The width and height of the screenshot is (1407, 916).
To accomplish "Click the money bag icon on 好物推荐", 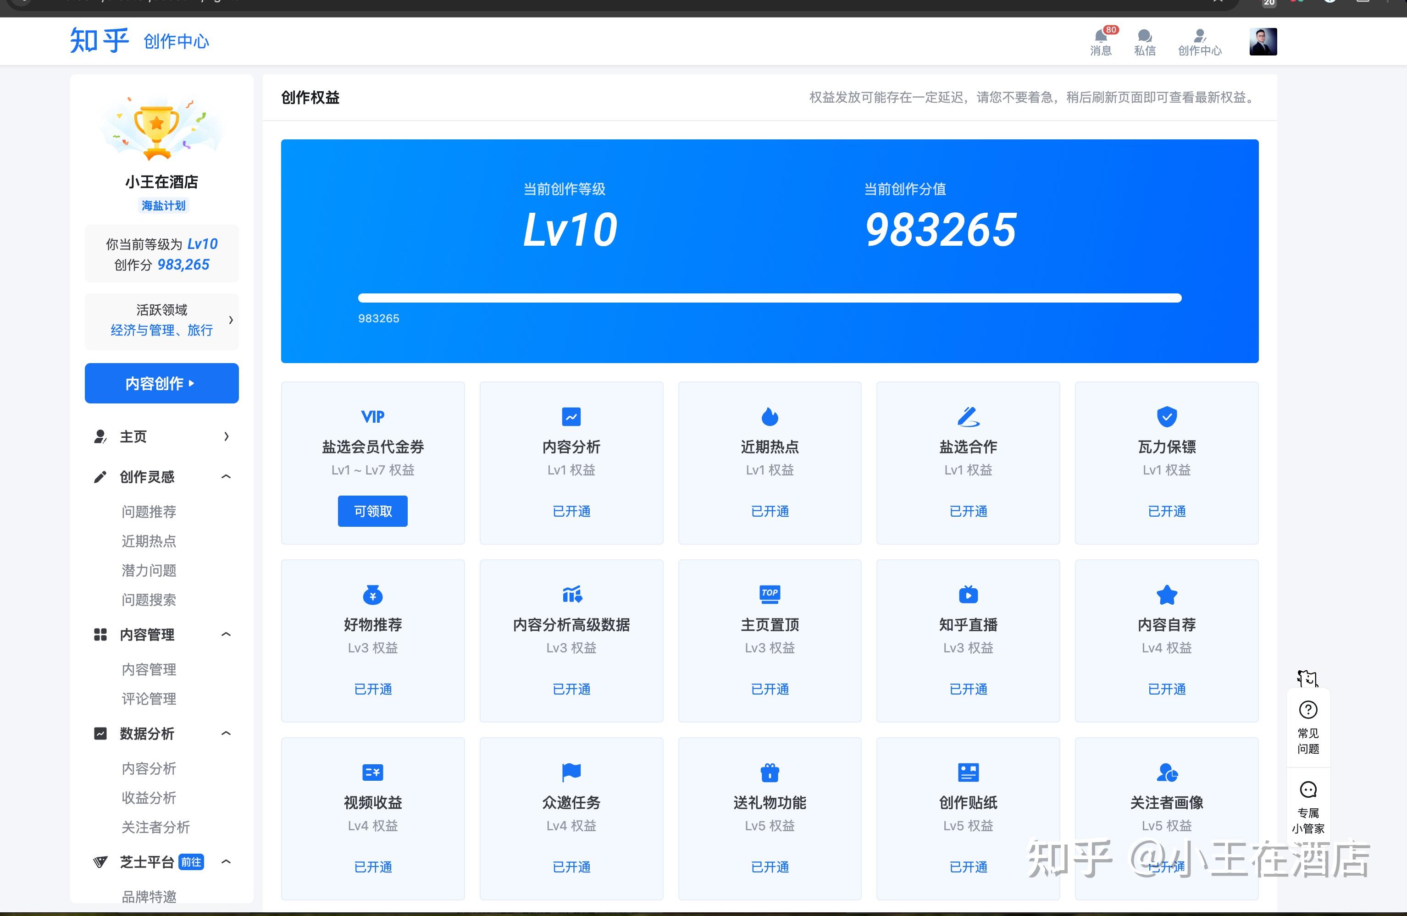I will point(373,595).
